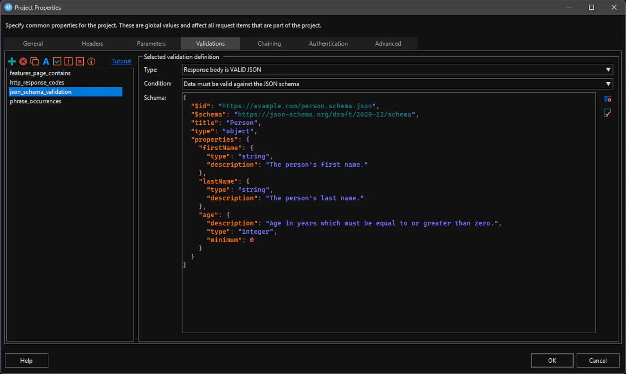This screenshot has height=374, width=626.
Task: Click the "properties" line in the schema
Action: pos(220,140)
